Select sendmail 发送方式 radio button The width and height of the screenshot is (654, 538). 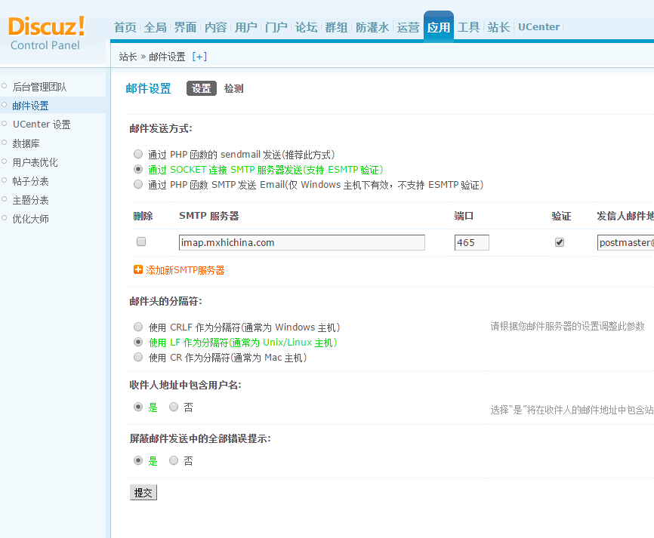click(x=138, y=153)
